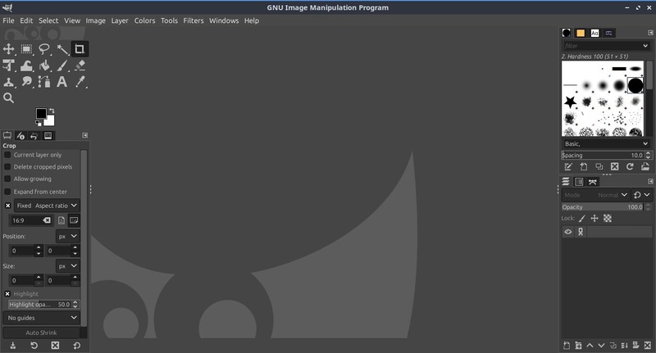Image resolution: width=656 pixels, height=353 pixels.
Task: Open the Basic brush tag dropdown
Action: [606, 143]
